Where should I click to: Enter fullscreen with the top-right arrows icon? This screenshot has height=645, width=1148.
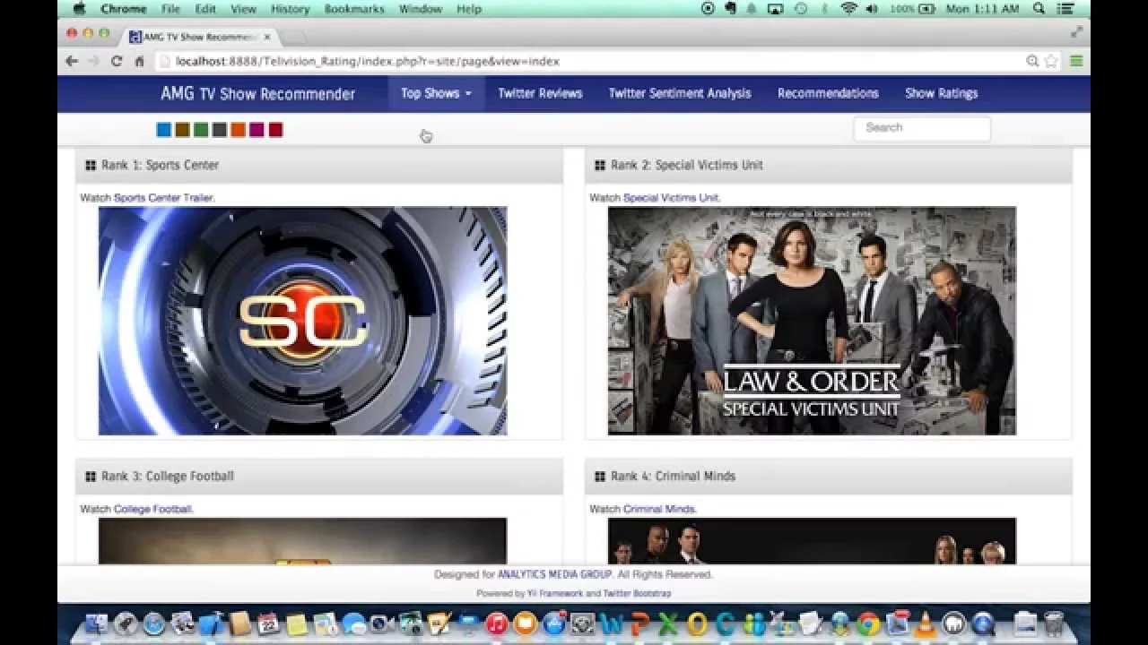click(x=1076, y=32)
